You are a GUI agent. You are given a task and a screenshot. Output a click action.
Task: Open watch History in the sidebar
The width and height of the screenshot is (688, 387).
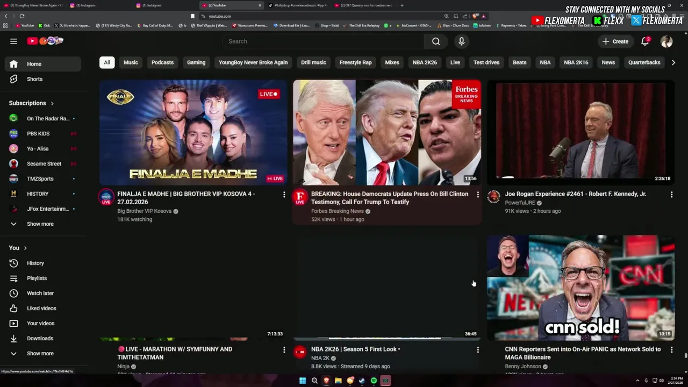[43, 263]
